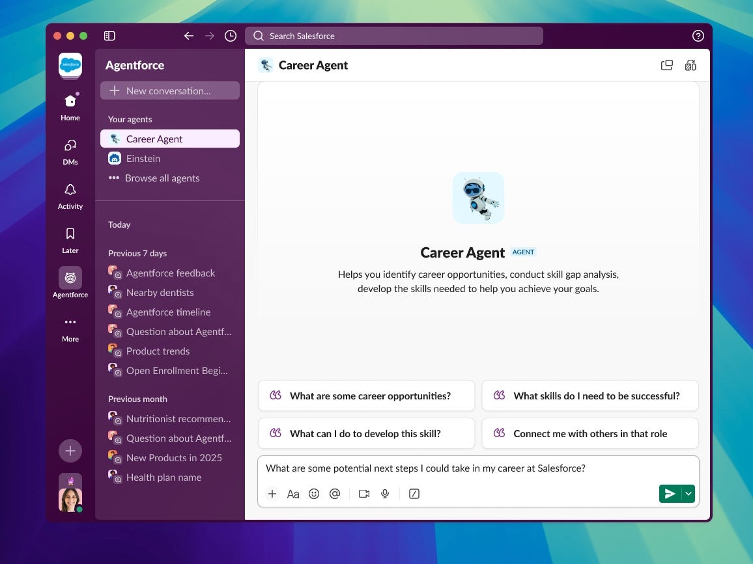This screenshot has height=564, width=753.
Task: Click the Einstein agent avatar icon
Action: coord(114,158)
